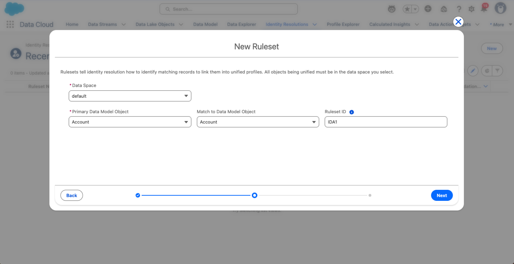Viewport: 514px width, 264px height.
Task: Click the Back button
Action: click(x=72, y=195)
